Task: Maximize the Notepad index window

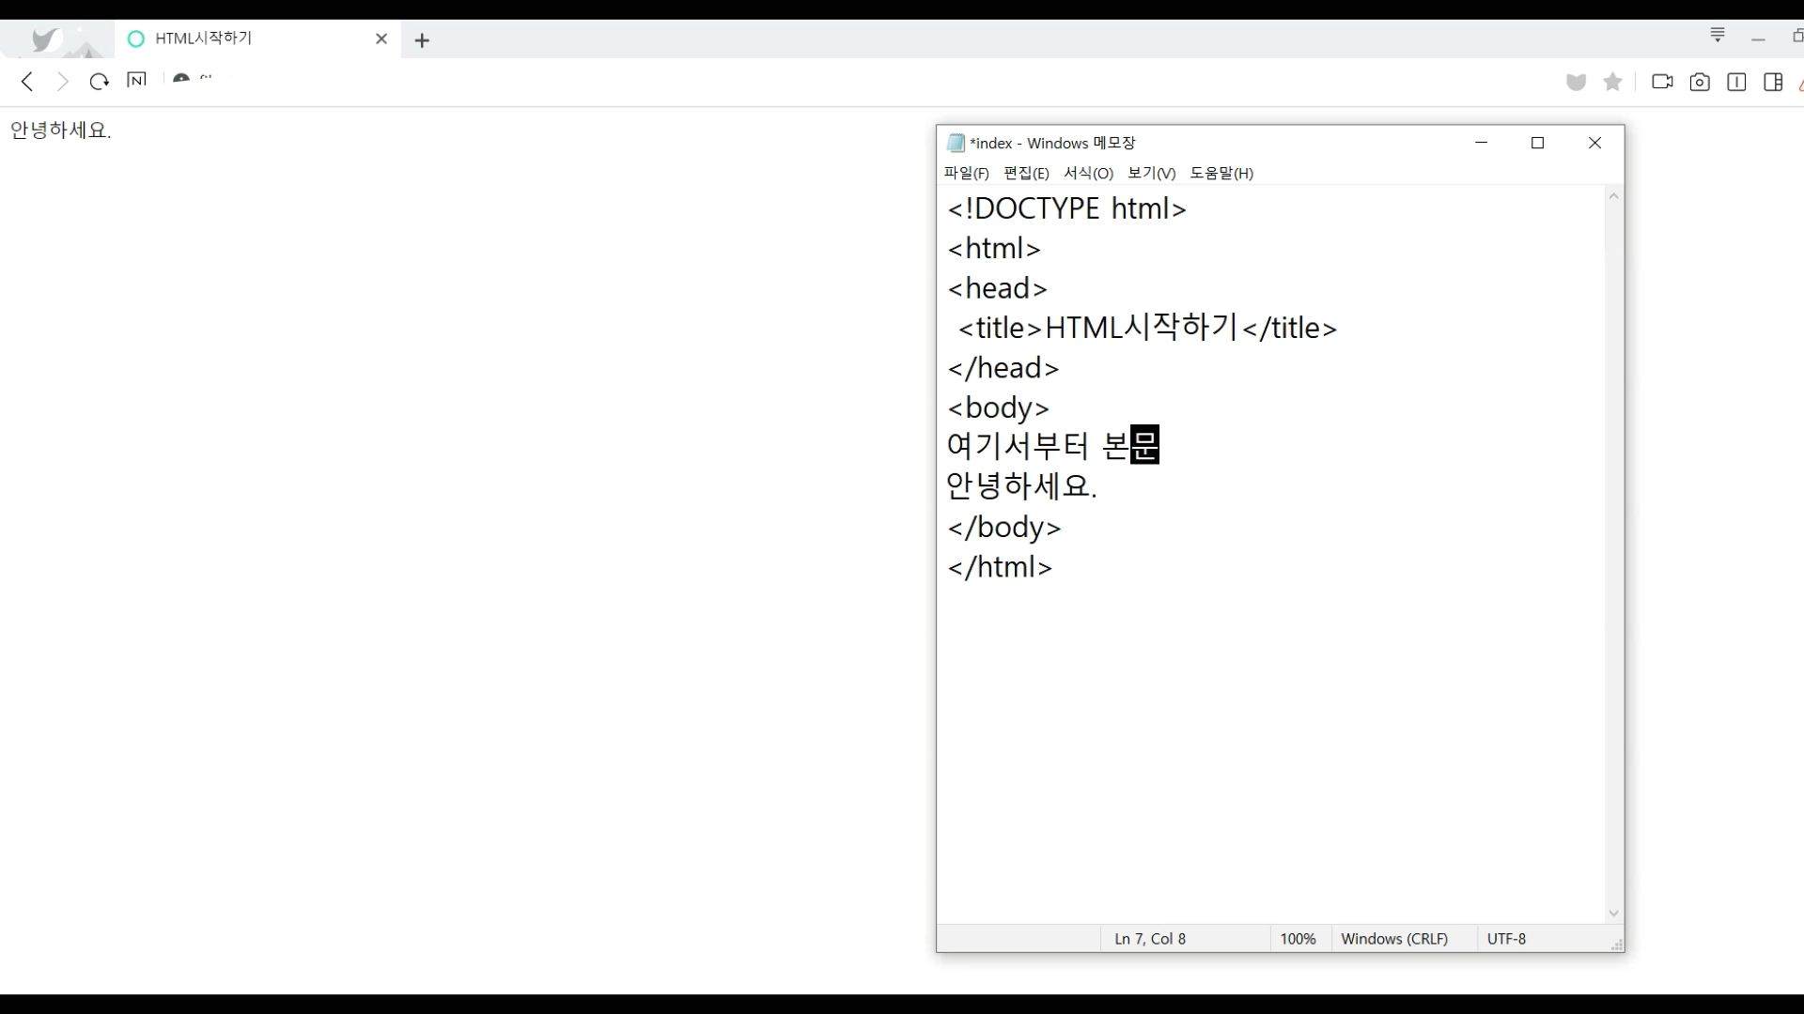Action: click(x=1537, y=143)
